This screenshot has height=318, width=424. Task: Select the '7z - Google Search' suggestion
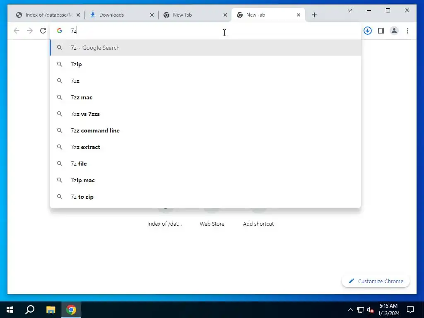[205, 48]
